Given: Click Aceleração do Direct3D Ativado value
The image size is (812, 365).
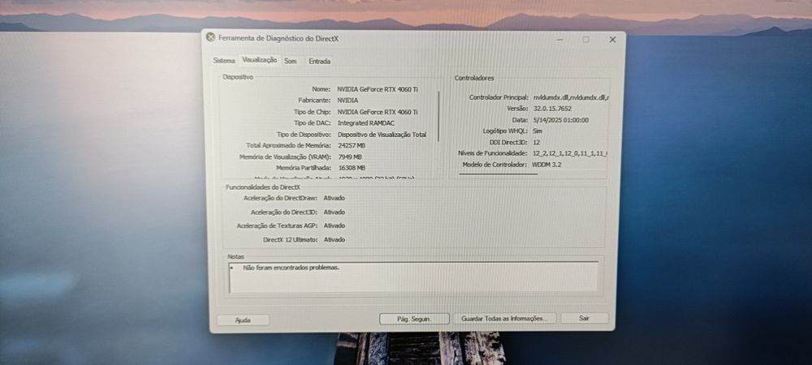Looking at the screenshot, I should click(x=334, y=212).
